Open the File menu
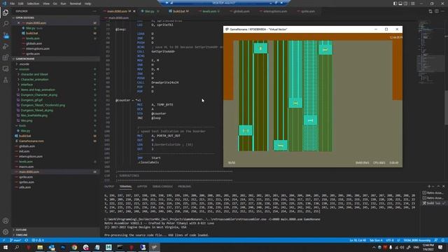The height and width of the screenshot is (252, 448). [13, 3]
